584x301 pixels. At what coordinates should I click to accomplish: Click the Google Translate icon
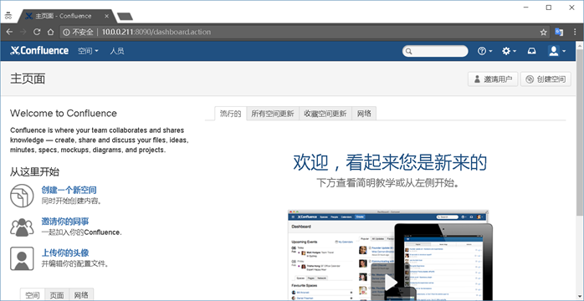(x=559, y=32)
